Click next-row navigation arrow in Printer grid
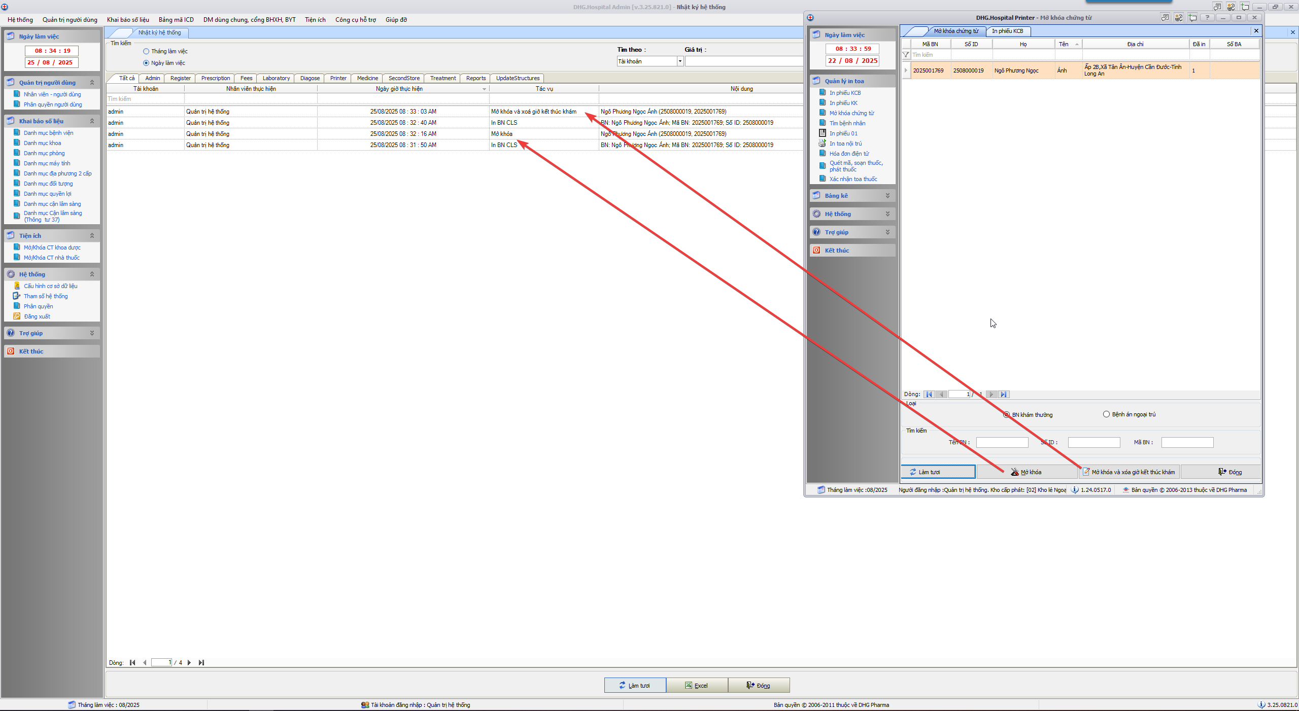Screen dimensions: 1299x711 [x=992, y=394]
